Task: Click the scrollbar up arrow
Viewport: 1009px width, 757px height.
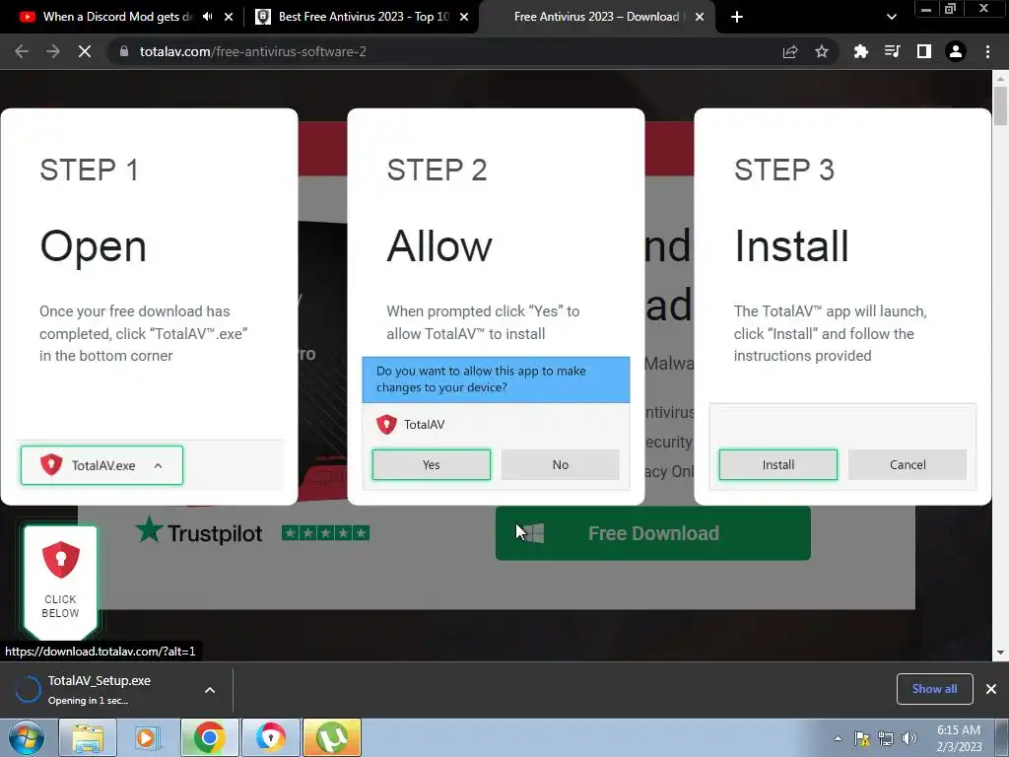Action: [1000, 79]
